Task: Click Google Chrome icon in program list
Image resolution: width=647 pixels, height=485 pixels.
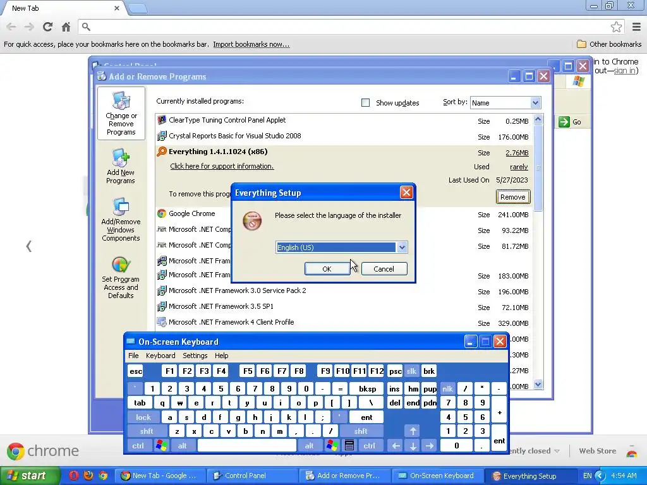Action: point(162,213)
